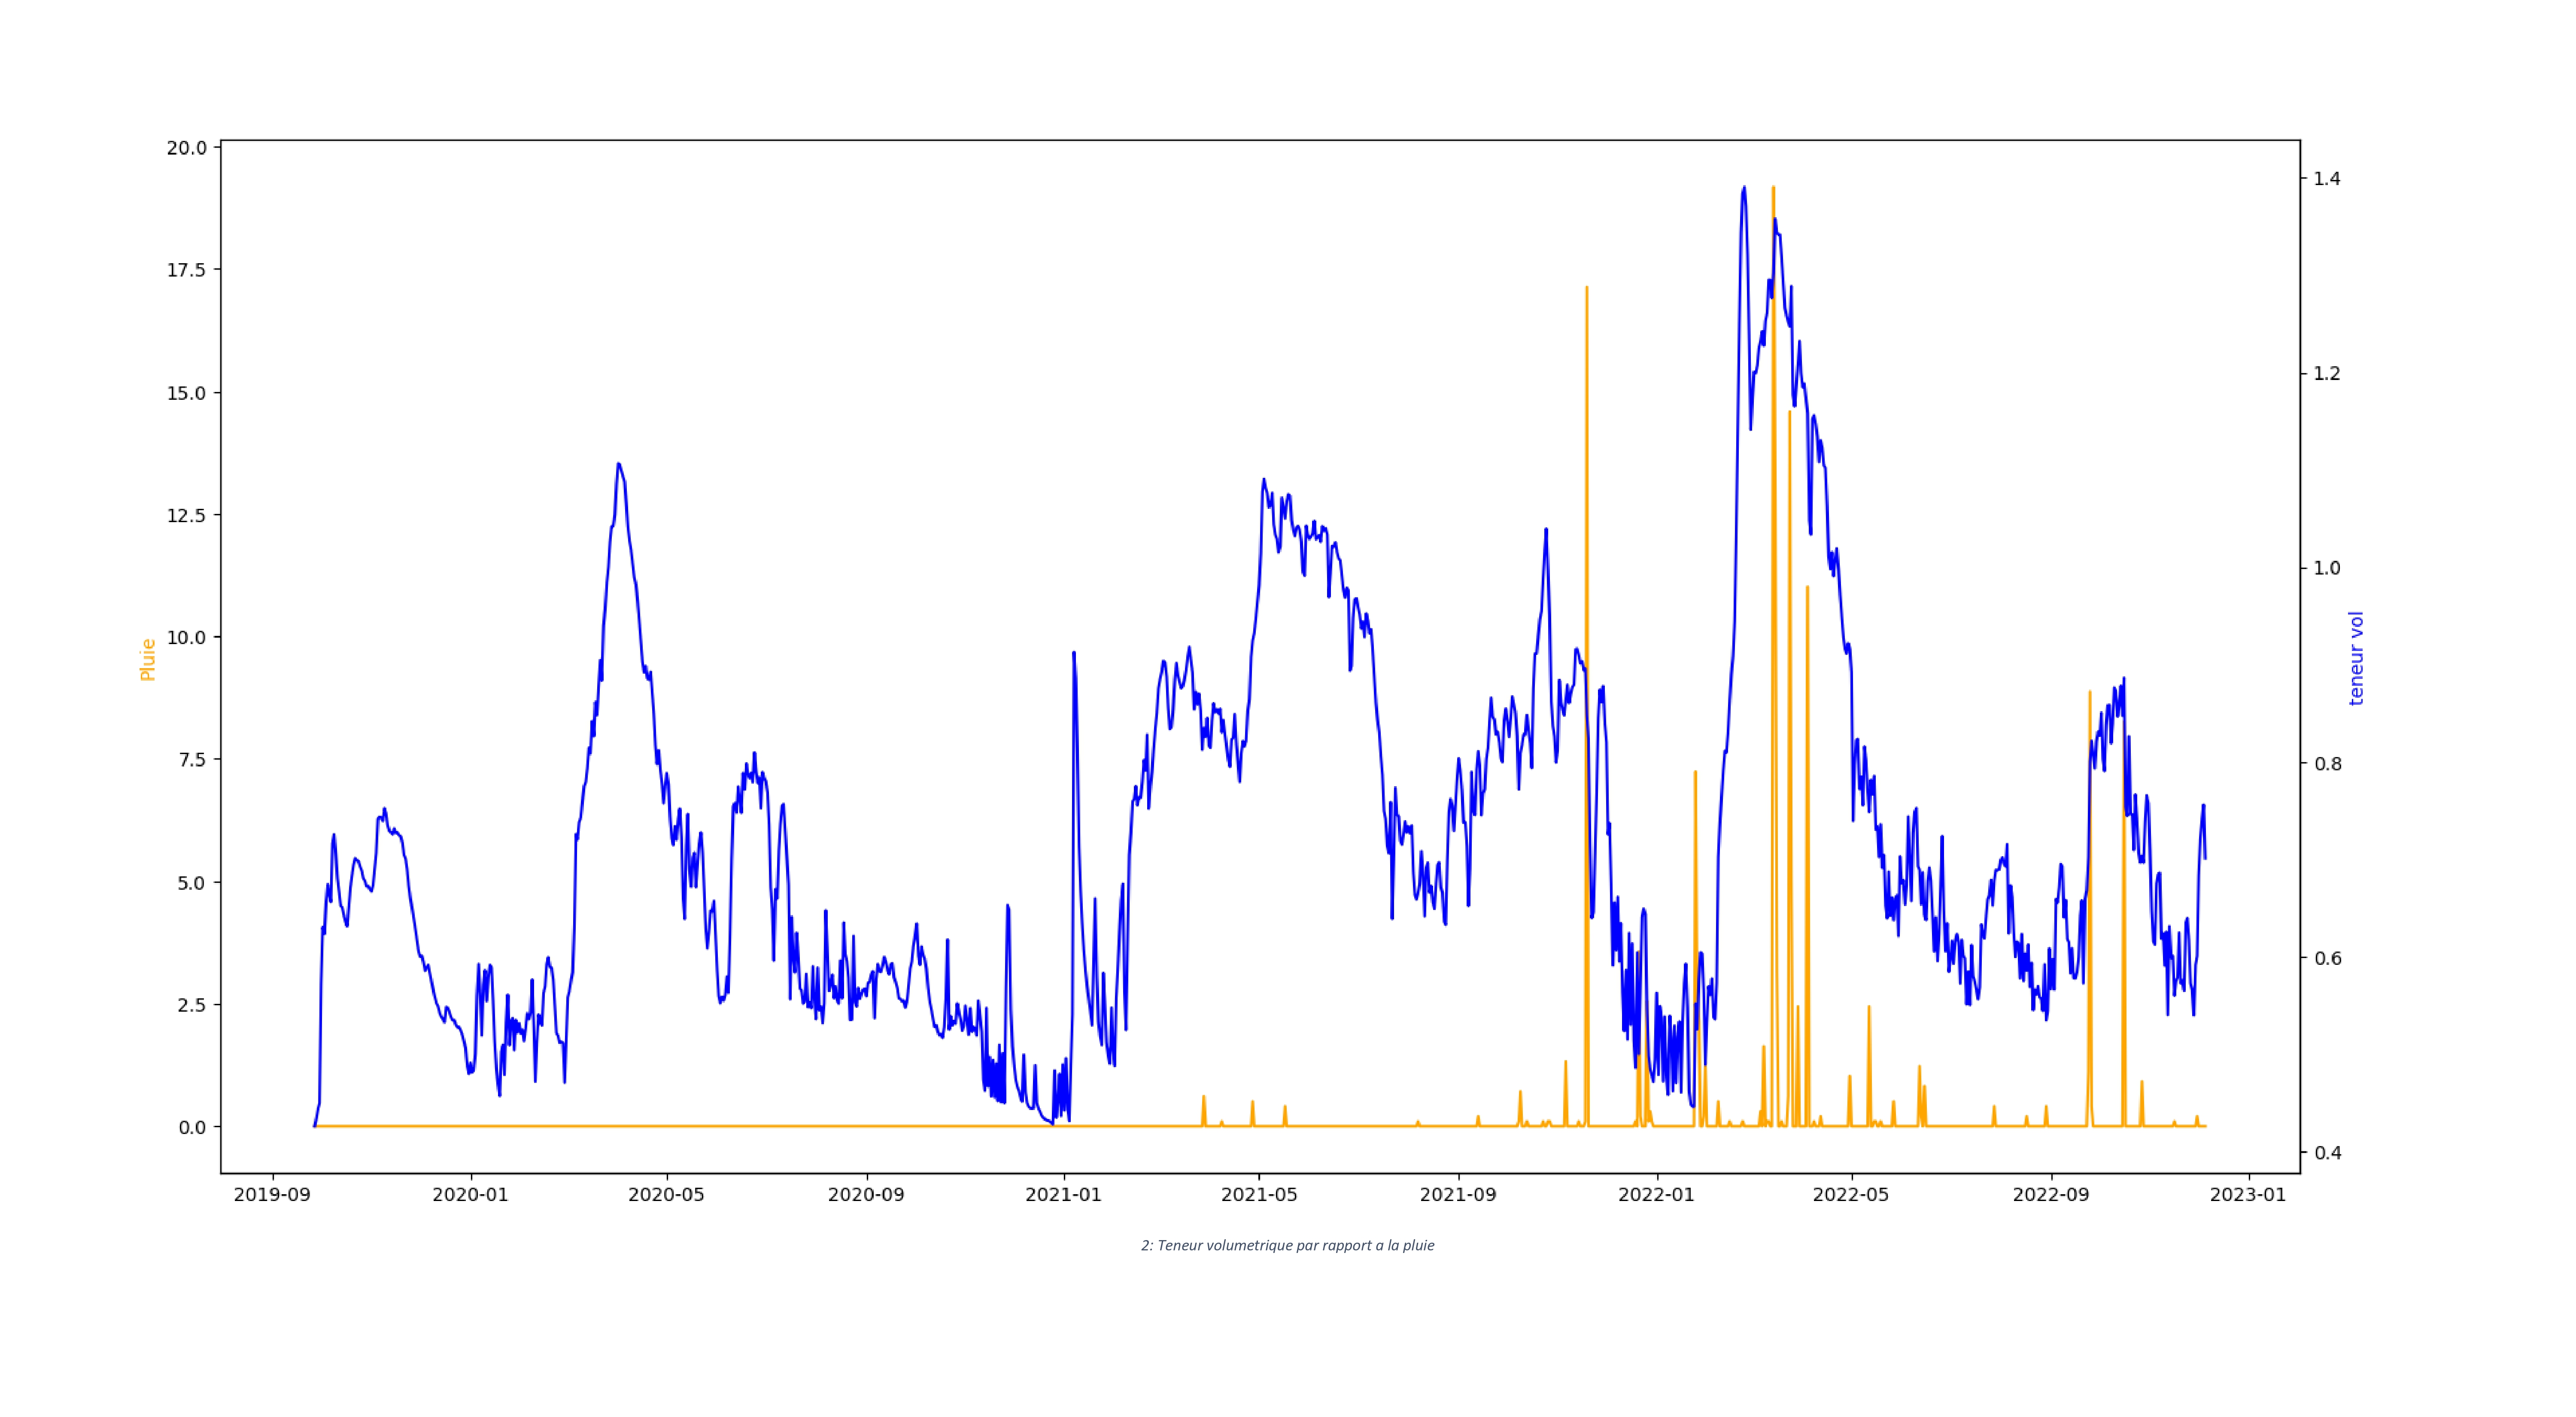Screen dimensions: 2576x1417
Task: Click the '1.4' right axis tick label
Action: pos(2327,178)
